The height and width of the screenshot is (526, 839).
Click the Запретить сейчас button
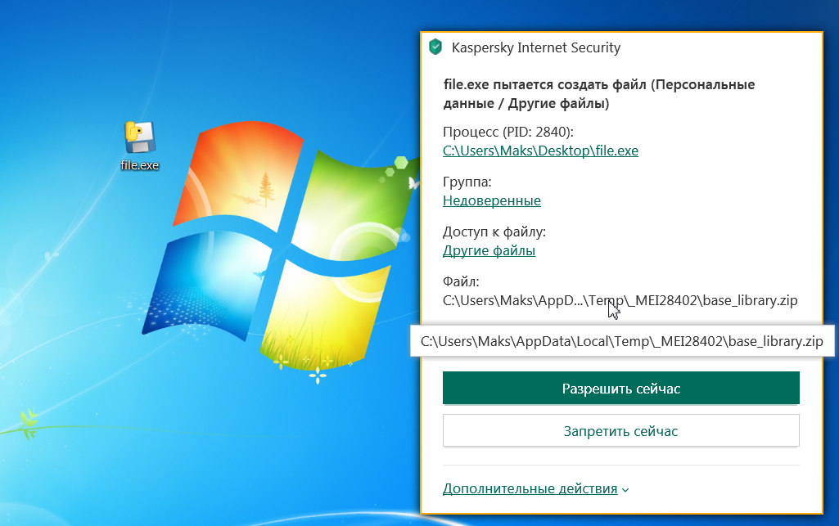(x=620, y=431)
